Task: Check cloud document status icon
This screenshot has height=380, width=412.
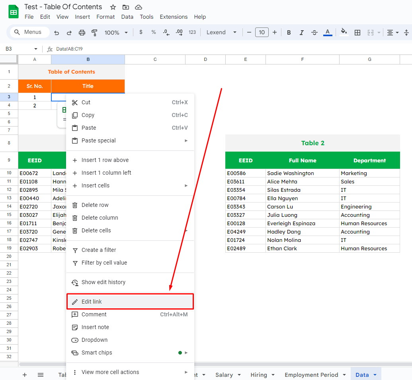Action: point(139,7)
